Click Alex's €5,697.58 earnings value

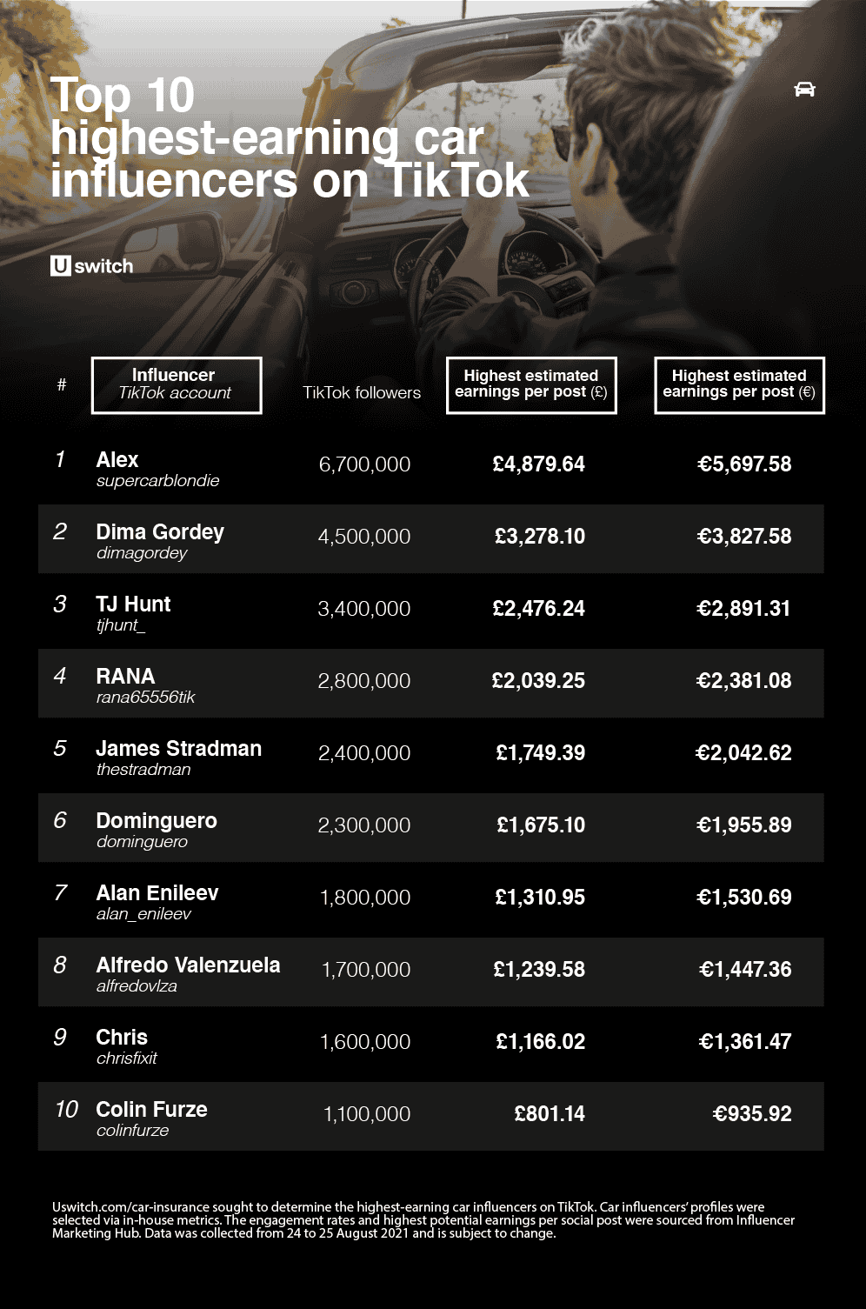click(x=744, y=464)
